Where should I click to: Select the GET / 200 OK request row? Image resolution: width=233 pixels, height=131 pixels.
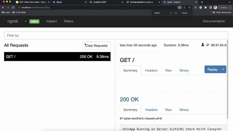tap(57, 57)
